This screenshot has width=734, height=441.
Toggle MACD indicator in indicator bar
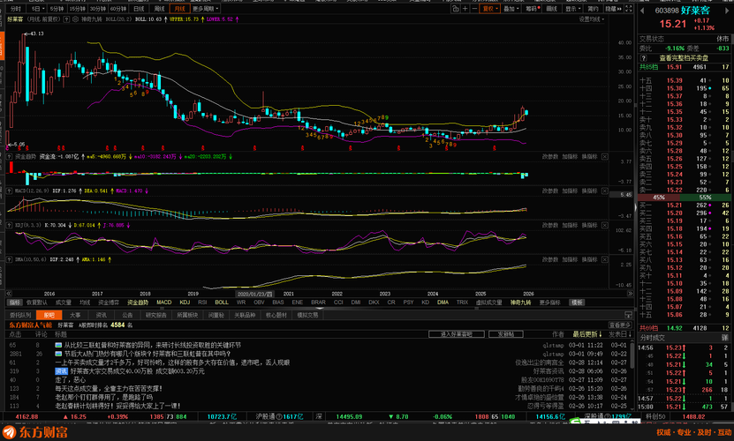coord(163,303)
